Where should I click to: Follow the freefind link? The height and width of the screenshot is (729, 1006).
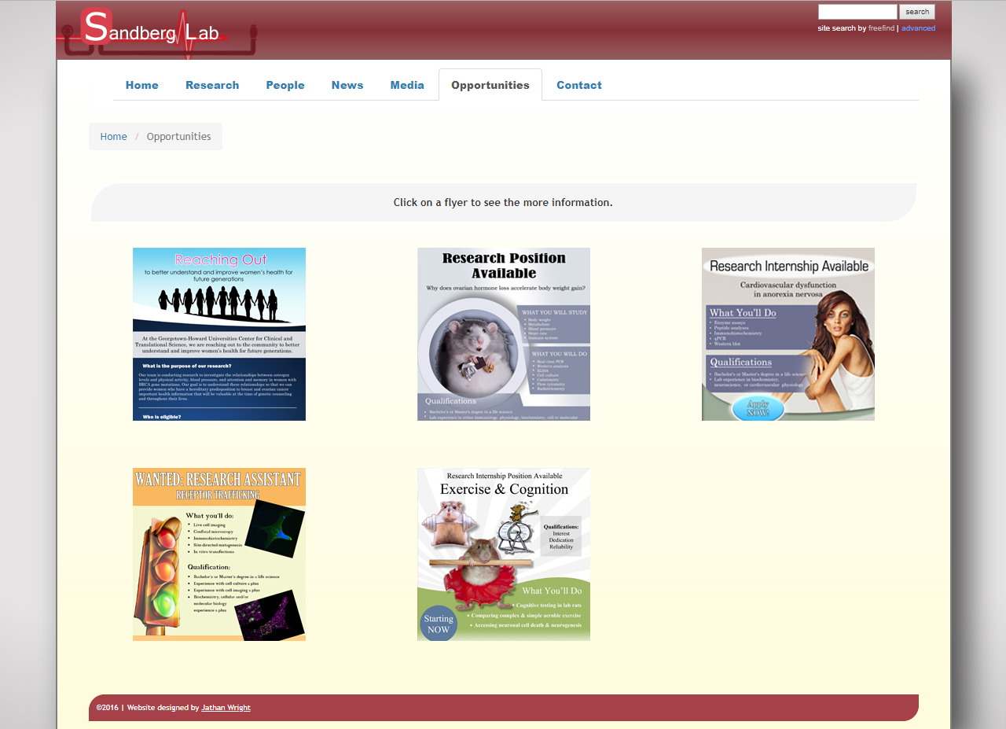pyautogui.click(x=881, y=28)
